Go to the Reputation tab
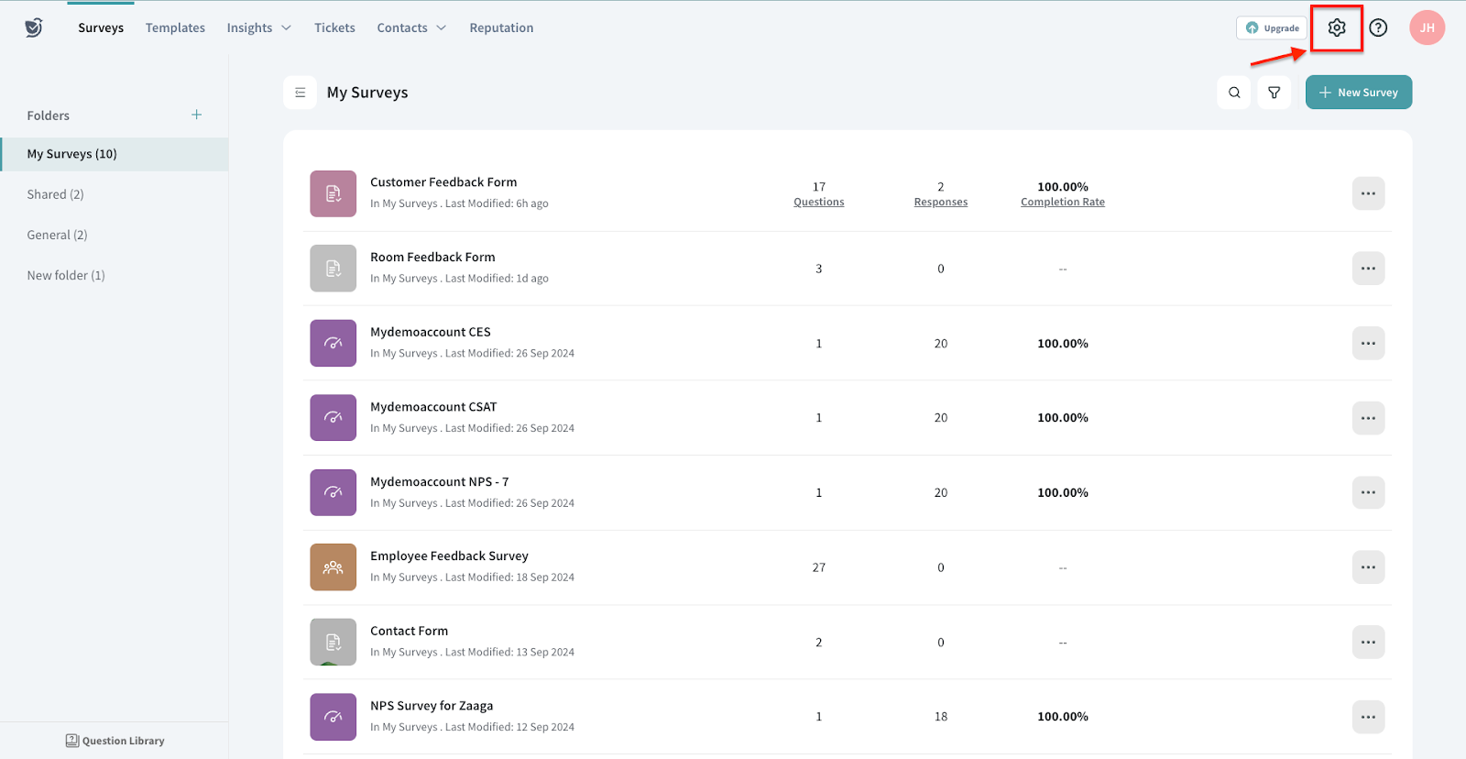Screen dimensions: 1466x759 [501, 27]
